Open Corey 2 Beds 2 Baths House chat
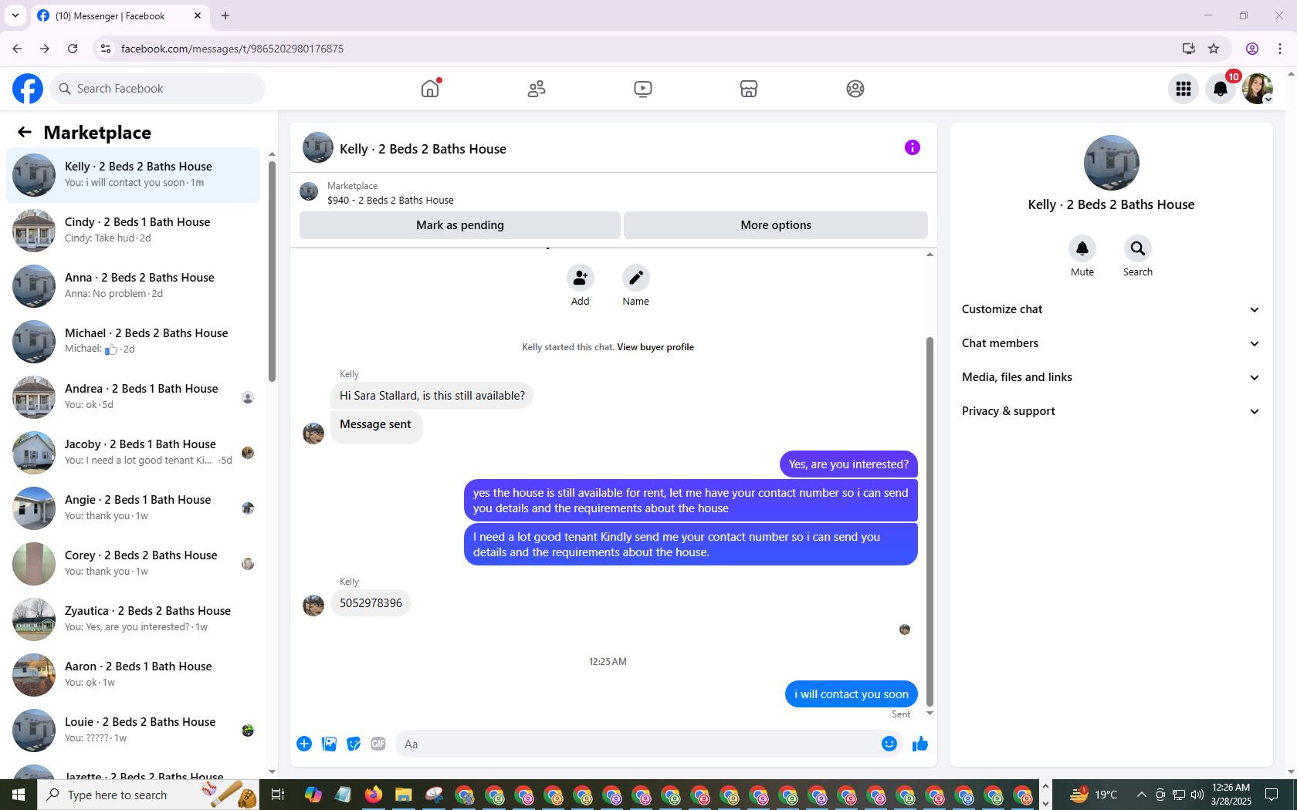The image size is (1297, 810). pyautogui.click(x=133, y=564)
